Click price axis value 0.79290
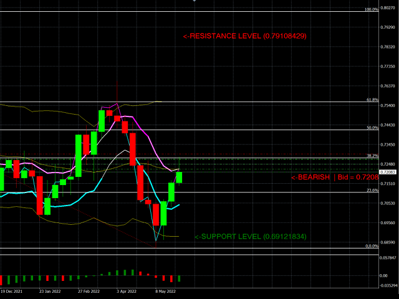 point(388,27)
